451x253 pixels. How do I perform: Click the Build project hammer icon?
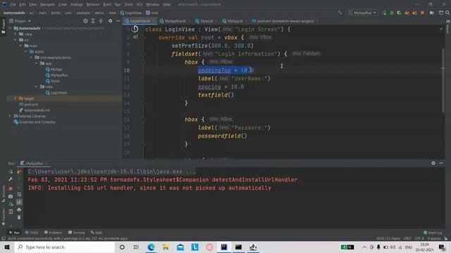coord(340,13)
